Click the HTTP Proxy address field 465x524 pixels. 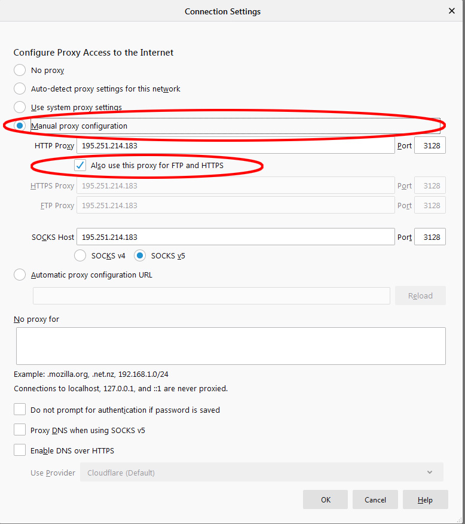pyautogui.click(x=235, y=145)
